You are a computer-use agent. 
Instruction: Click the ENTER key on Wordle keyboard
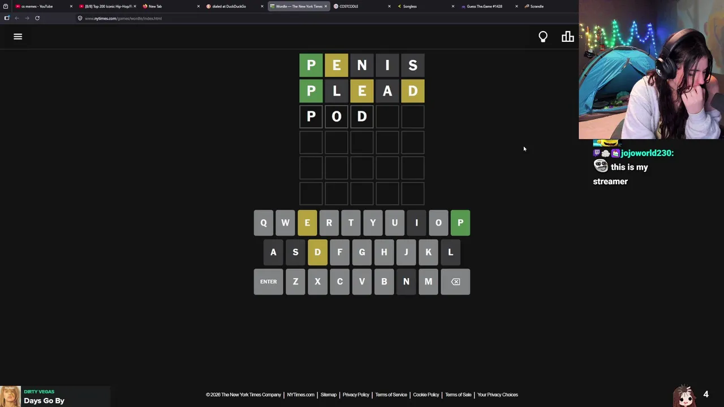pyautogui.click(x=268, y=282)
